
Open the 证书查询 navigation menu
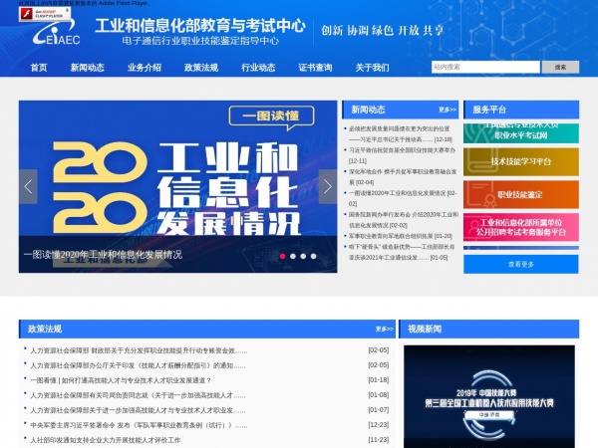click(x=315, y=68)
